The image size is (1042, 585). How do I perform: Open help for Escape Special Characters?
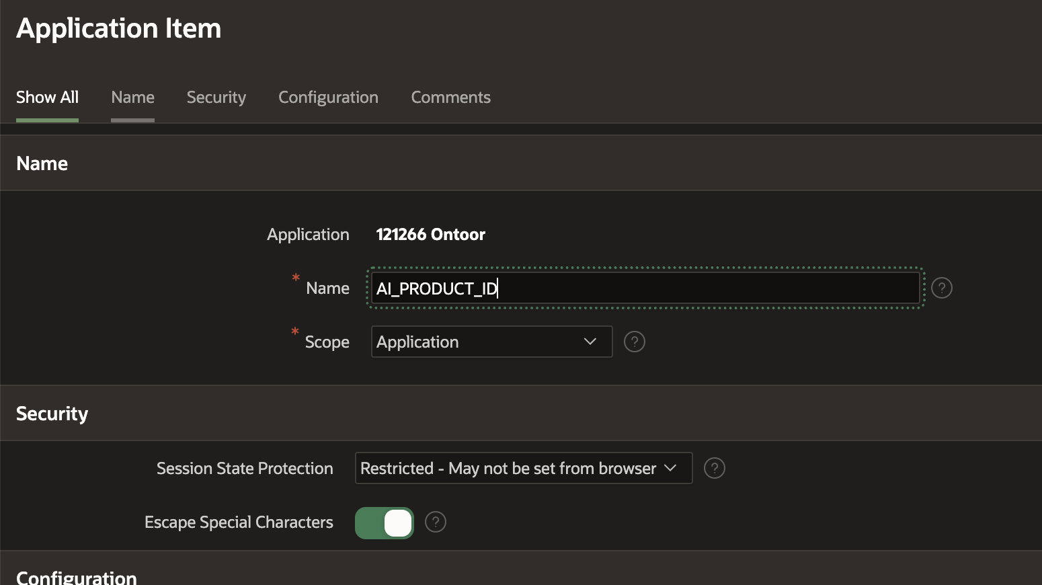435,522
